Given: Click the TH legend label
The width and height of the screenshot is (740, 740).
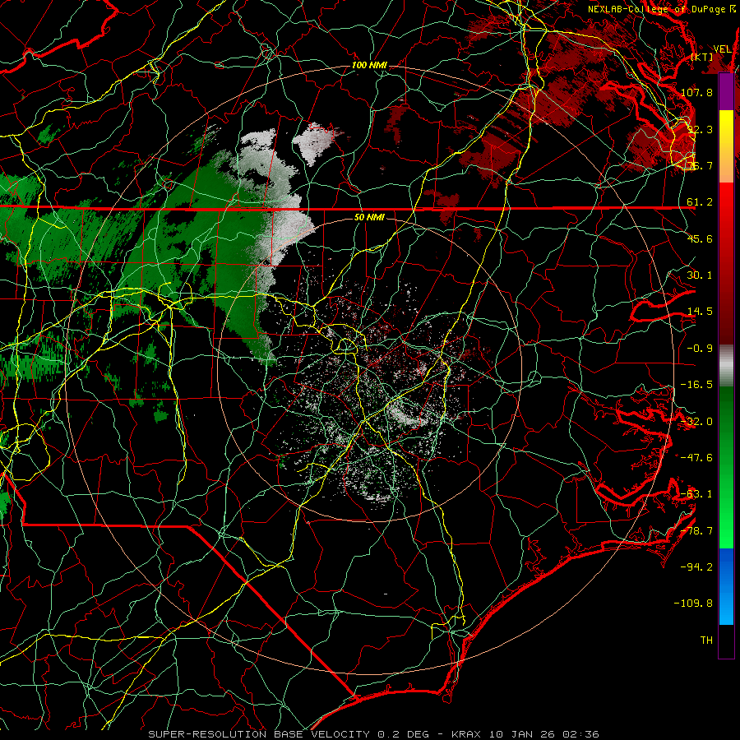Looking at the screenshot, I should [x=706, y=640].
